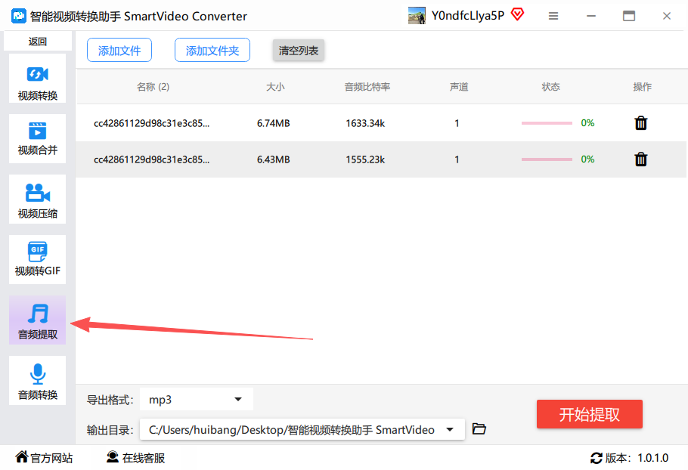Image resolution: width=688 pixels, height=470 pixels.
Task: Click the first file's progress bar
Action: (547, 123)
